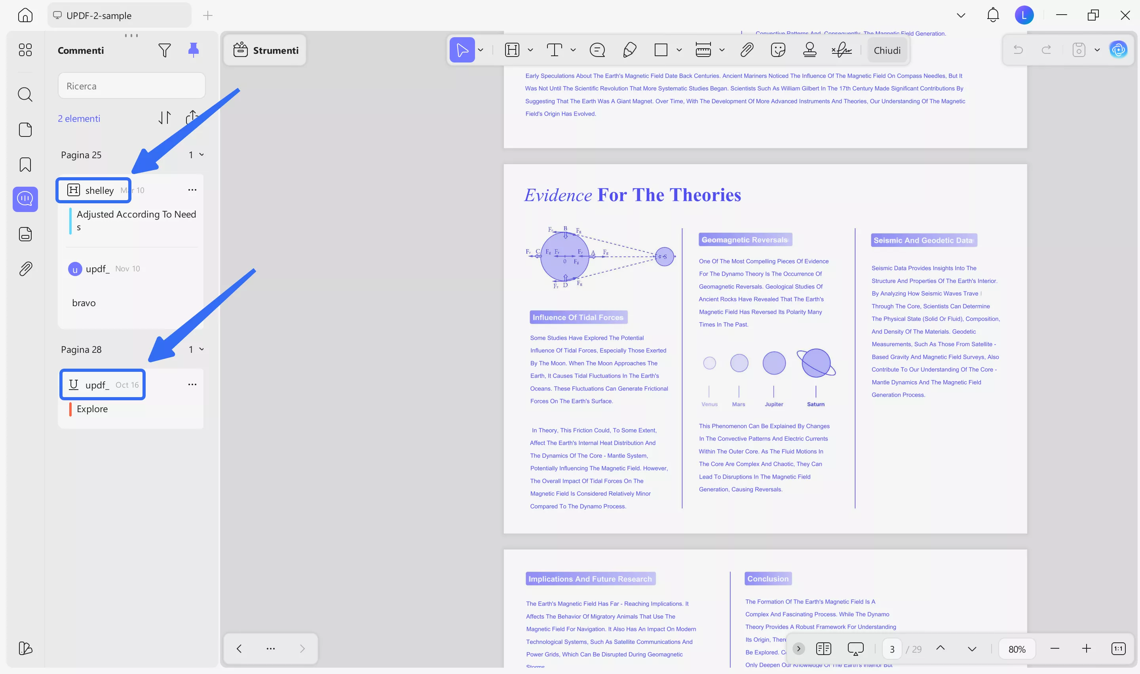
Task: Open the rectangle shape dropdown arrow
Action: click(x=679, y=50)
